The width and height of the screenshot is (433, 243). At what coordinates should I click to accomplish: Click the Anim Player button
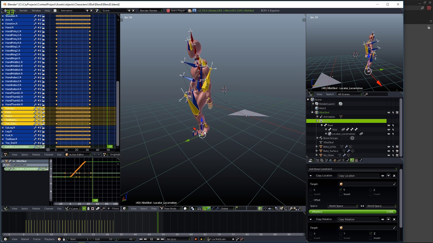coord(176,10)
